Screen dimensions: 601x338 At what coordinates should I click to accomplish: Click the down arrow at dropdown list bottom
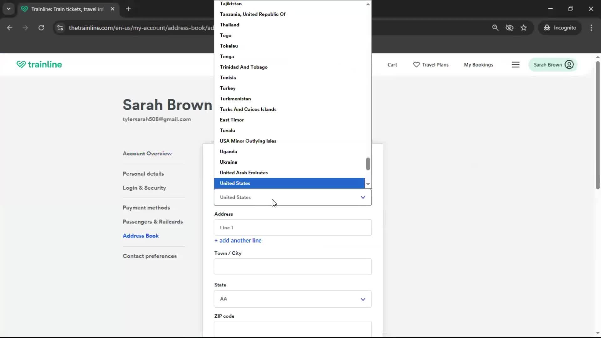(368, 184)
